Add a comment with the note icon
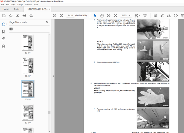 (x=155, y=16)
